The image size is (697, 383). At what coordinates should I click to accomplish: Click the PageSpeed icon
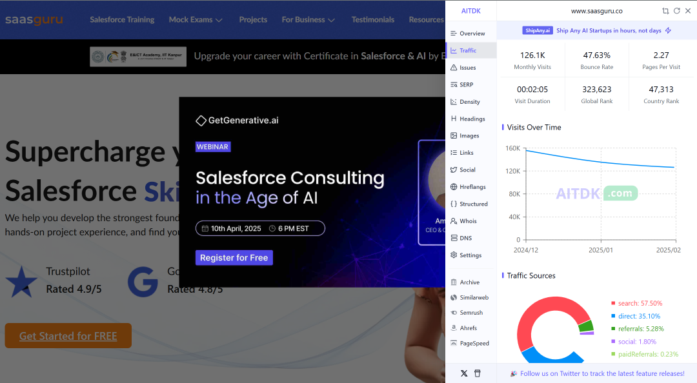coord(454,343)
